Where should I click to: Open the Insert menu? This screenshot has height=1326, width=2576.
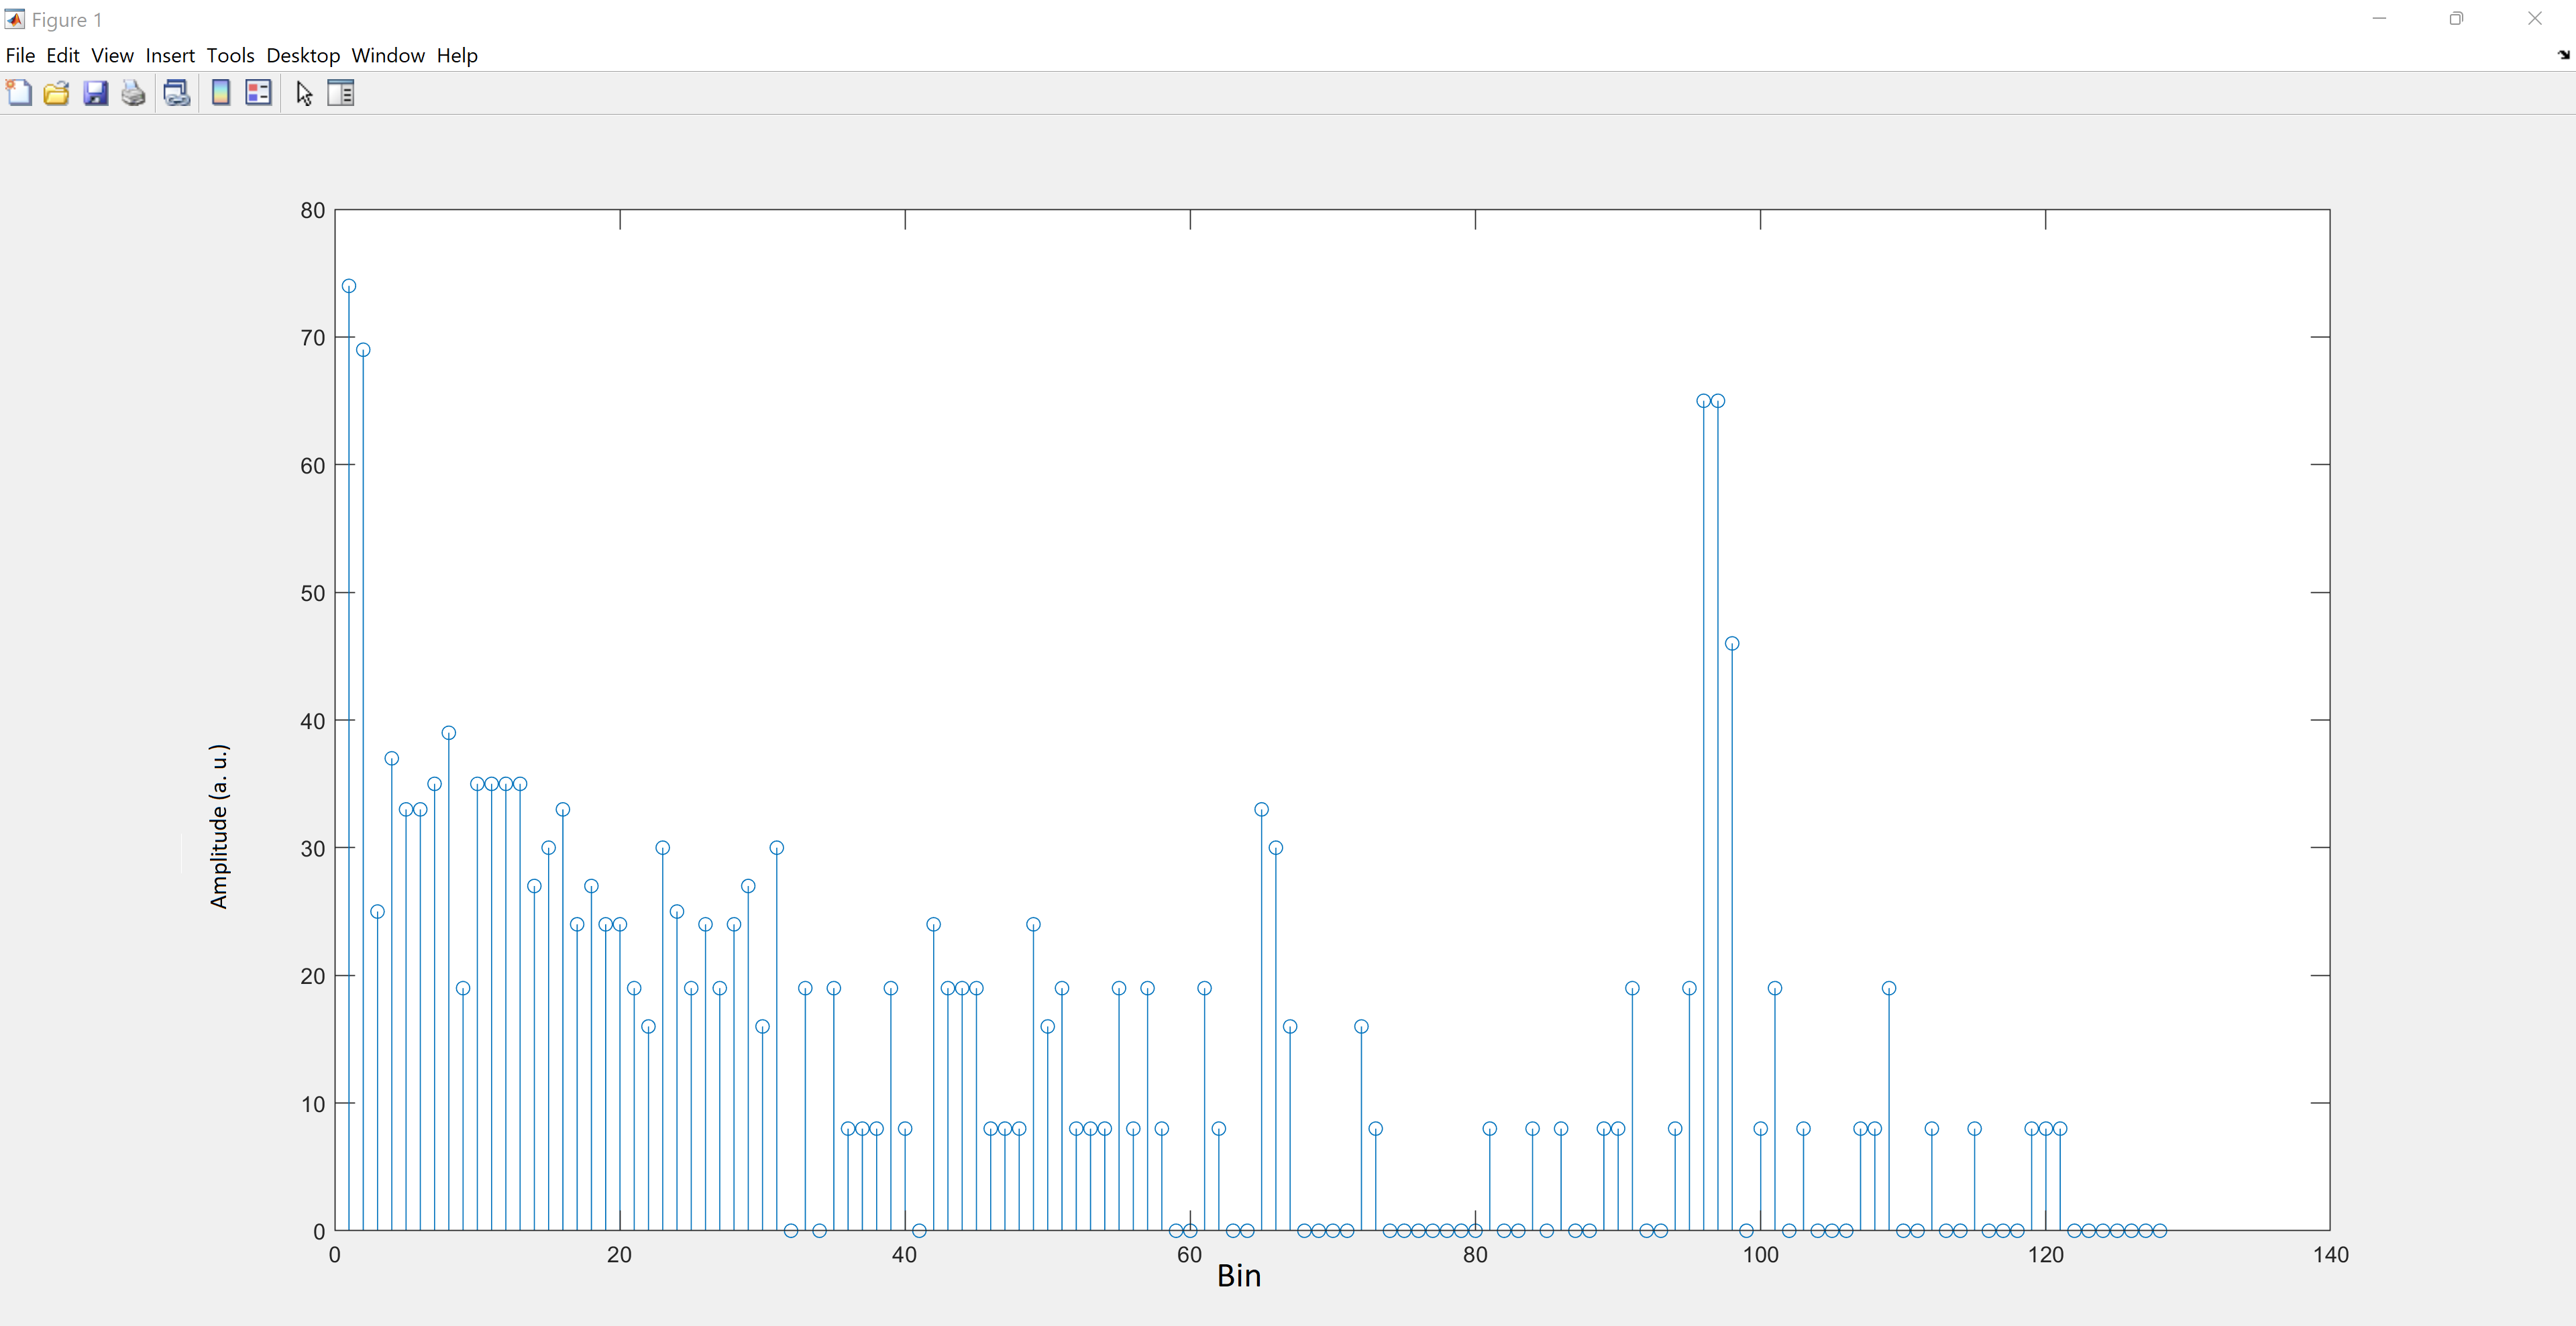pyautogui.click(x=170, y=56)
